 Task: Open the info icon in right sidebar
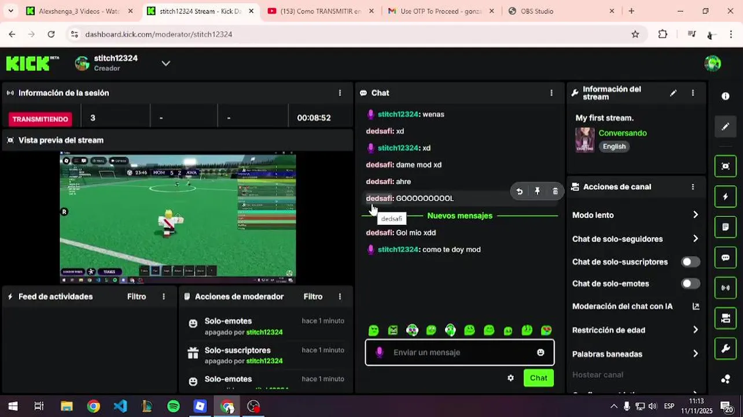coord(726,96)
